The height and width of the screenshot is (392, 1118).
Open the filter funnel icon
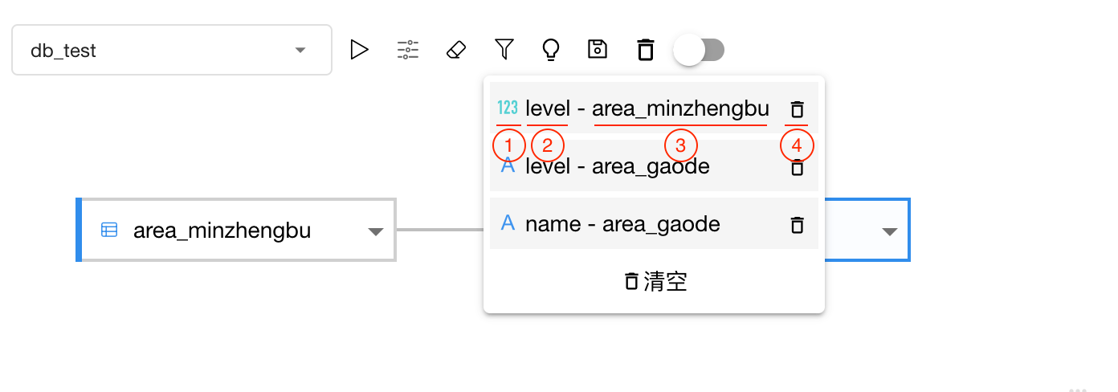coord(504,50)
